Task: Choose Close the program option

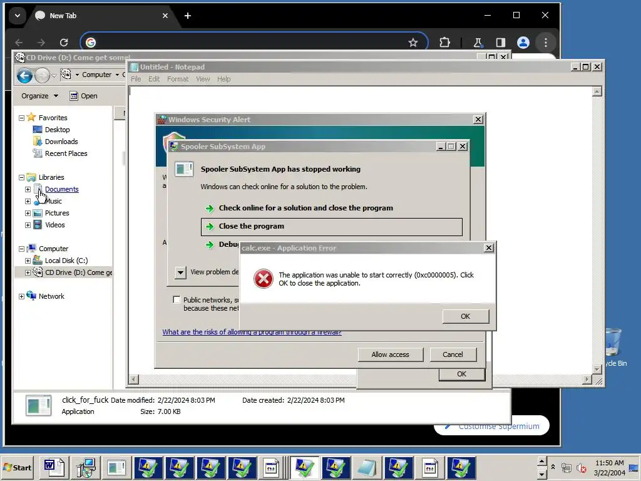Action: (332, 227)
